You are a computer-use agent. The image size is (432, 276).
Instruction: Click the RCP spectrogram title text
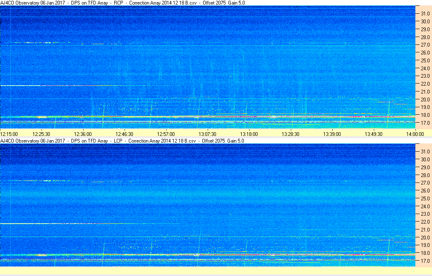[122, 3]
